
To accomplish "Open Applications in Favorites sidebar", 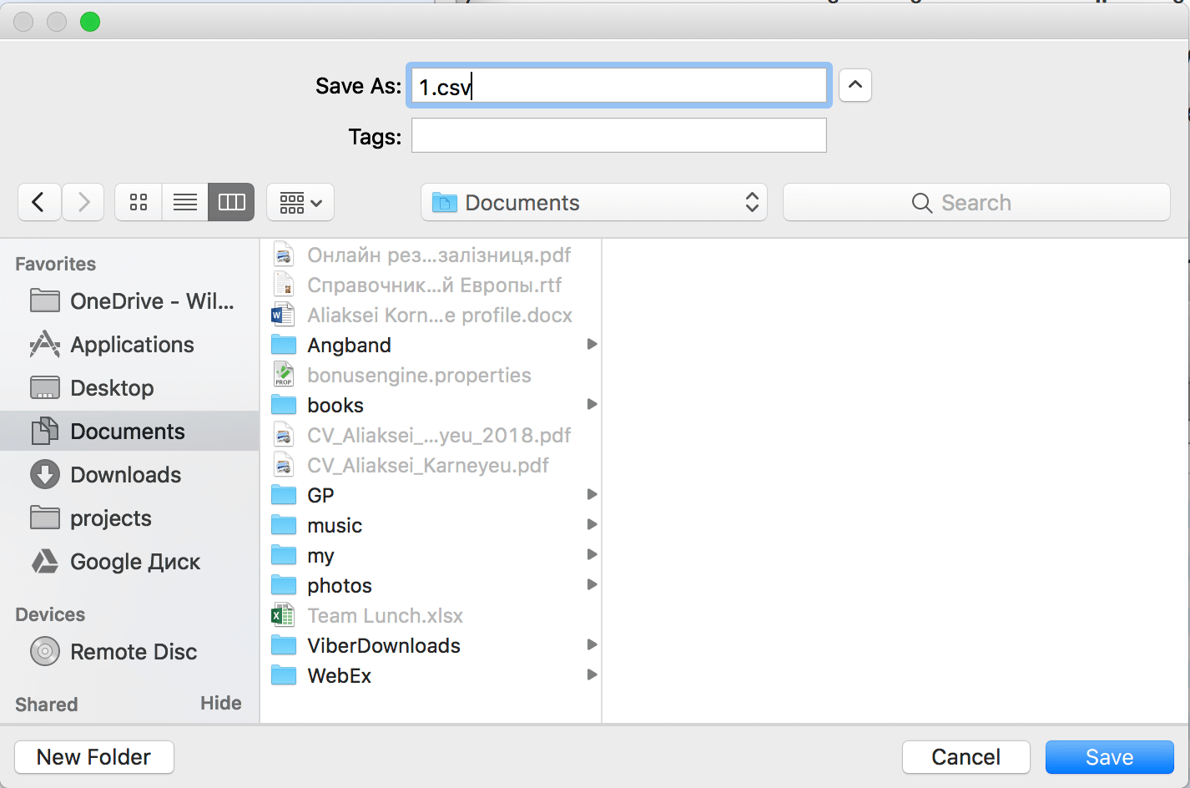I will tap(132, 345).
